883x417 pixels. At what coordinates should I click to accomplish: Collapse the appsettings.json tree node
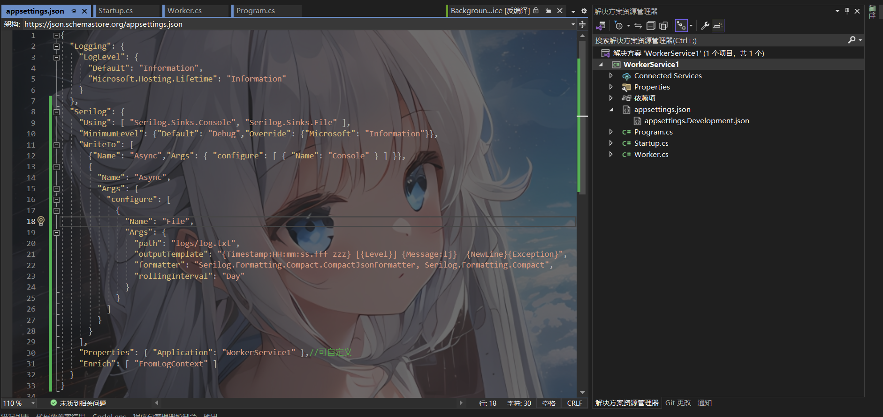pyautogui.click(x=611, y=110)
